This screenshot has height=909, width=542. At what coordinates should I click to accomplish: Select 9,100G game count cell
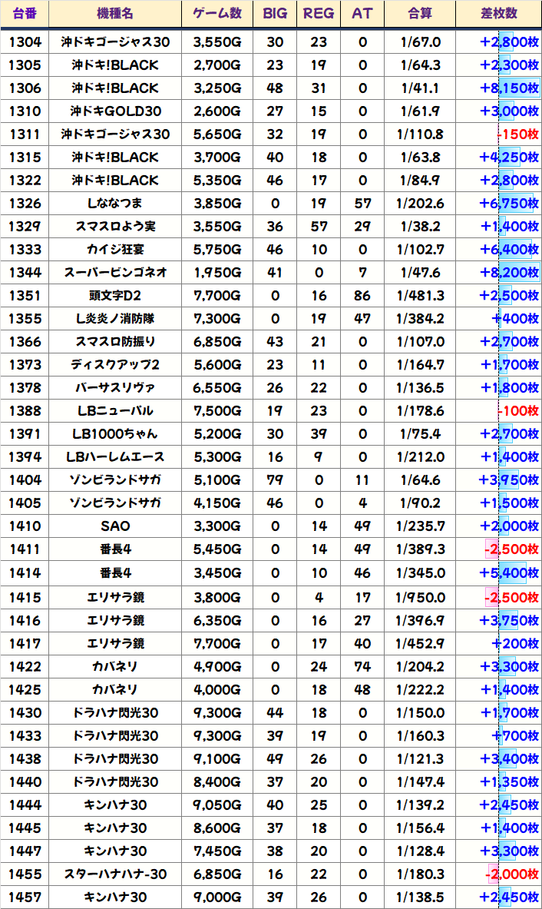tap(217, 759)
